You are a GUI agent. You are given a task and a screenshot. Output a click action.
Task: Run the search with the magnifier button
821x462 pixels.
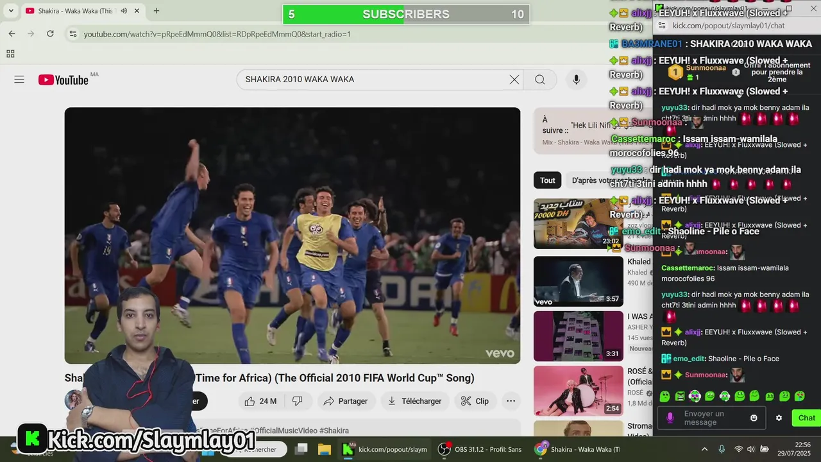click(x=540, y=80)
